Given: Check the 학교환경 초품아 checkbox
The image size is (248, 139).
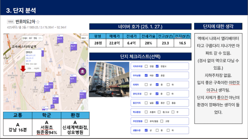Looking at the screenshot, I should point(146,112).
